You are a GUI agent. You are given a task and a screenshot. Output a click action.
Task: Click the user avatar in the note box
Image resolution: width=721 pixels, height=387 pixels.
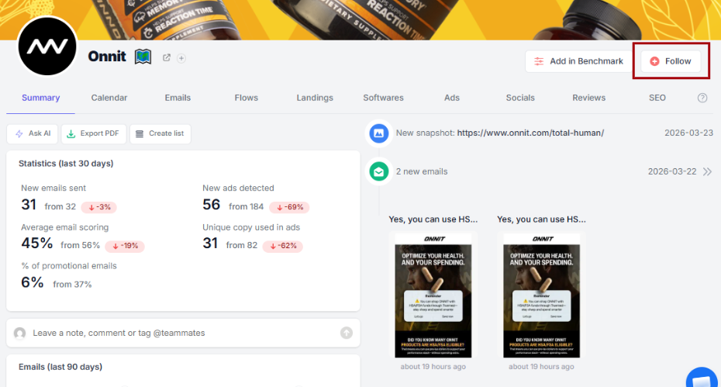[x=20, y=333]
